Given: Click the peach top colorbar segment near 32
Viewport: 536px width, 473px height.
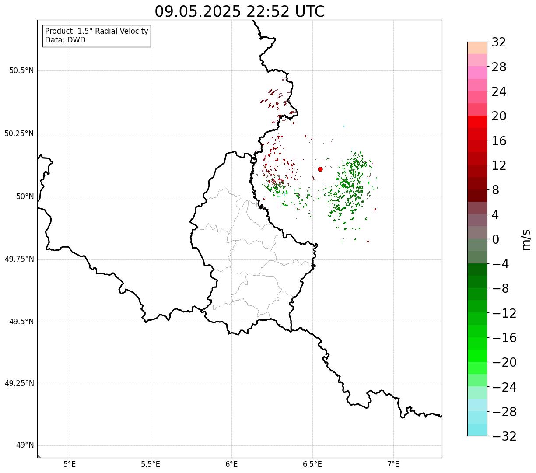Looking at the screenshot, I should [477, 48].
